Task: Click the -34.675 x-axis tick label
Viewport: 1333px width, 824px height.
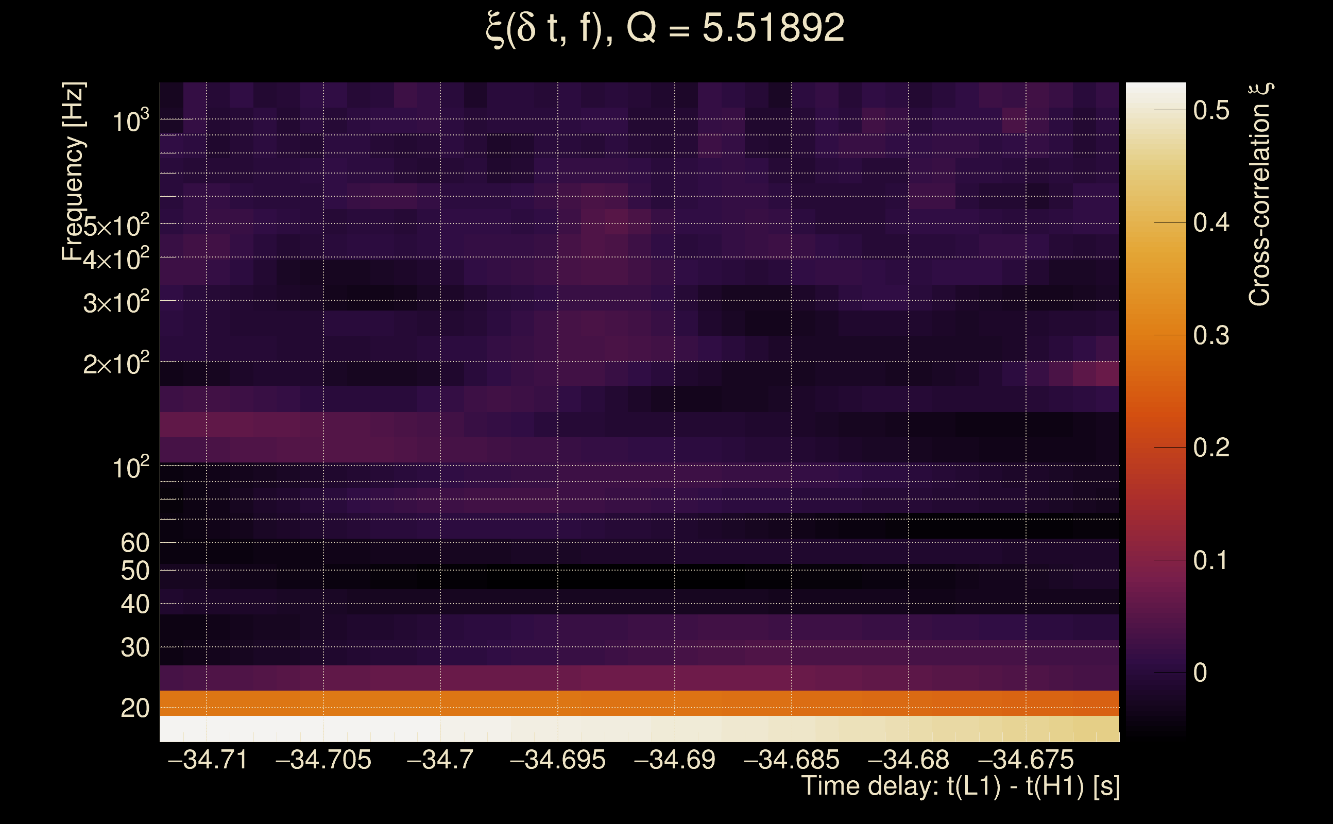Action: point(1026,760)
